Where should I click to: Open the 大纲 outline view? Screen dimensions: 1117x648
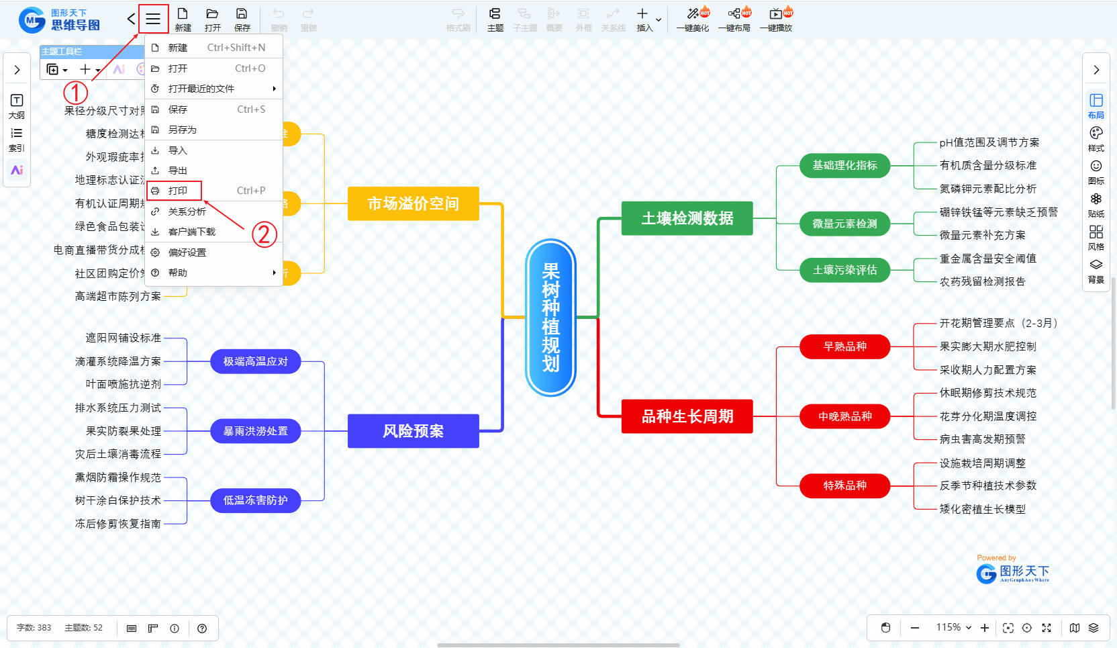(x=17, y=105)
